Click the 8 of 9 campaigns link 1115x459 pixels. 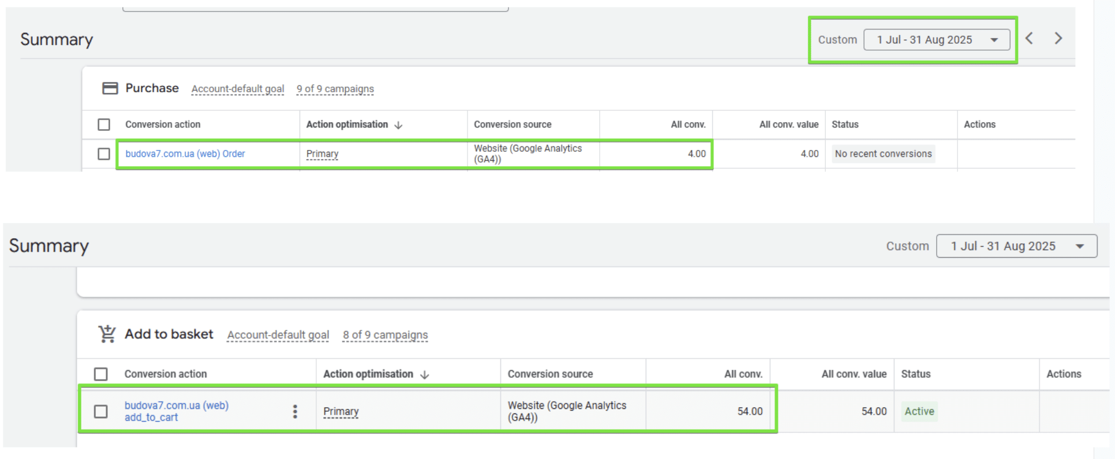[x=386, y=335]
